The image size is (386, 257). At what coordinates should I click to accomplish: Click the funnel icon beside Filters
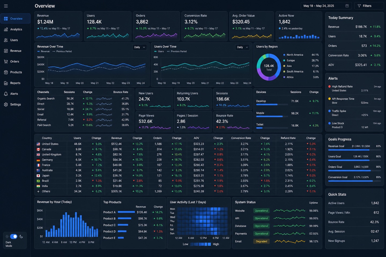coord(359,6)
